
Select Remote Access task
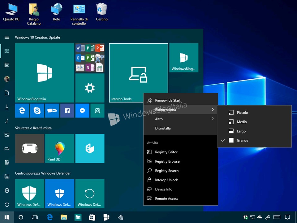click(180, 198)
